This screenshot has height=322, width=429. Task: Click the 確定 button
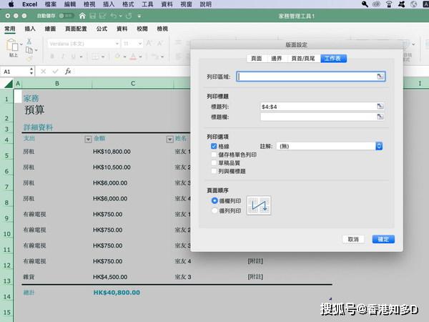pos(383,239)
